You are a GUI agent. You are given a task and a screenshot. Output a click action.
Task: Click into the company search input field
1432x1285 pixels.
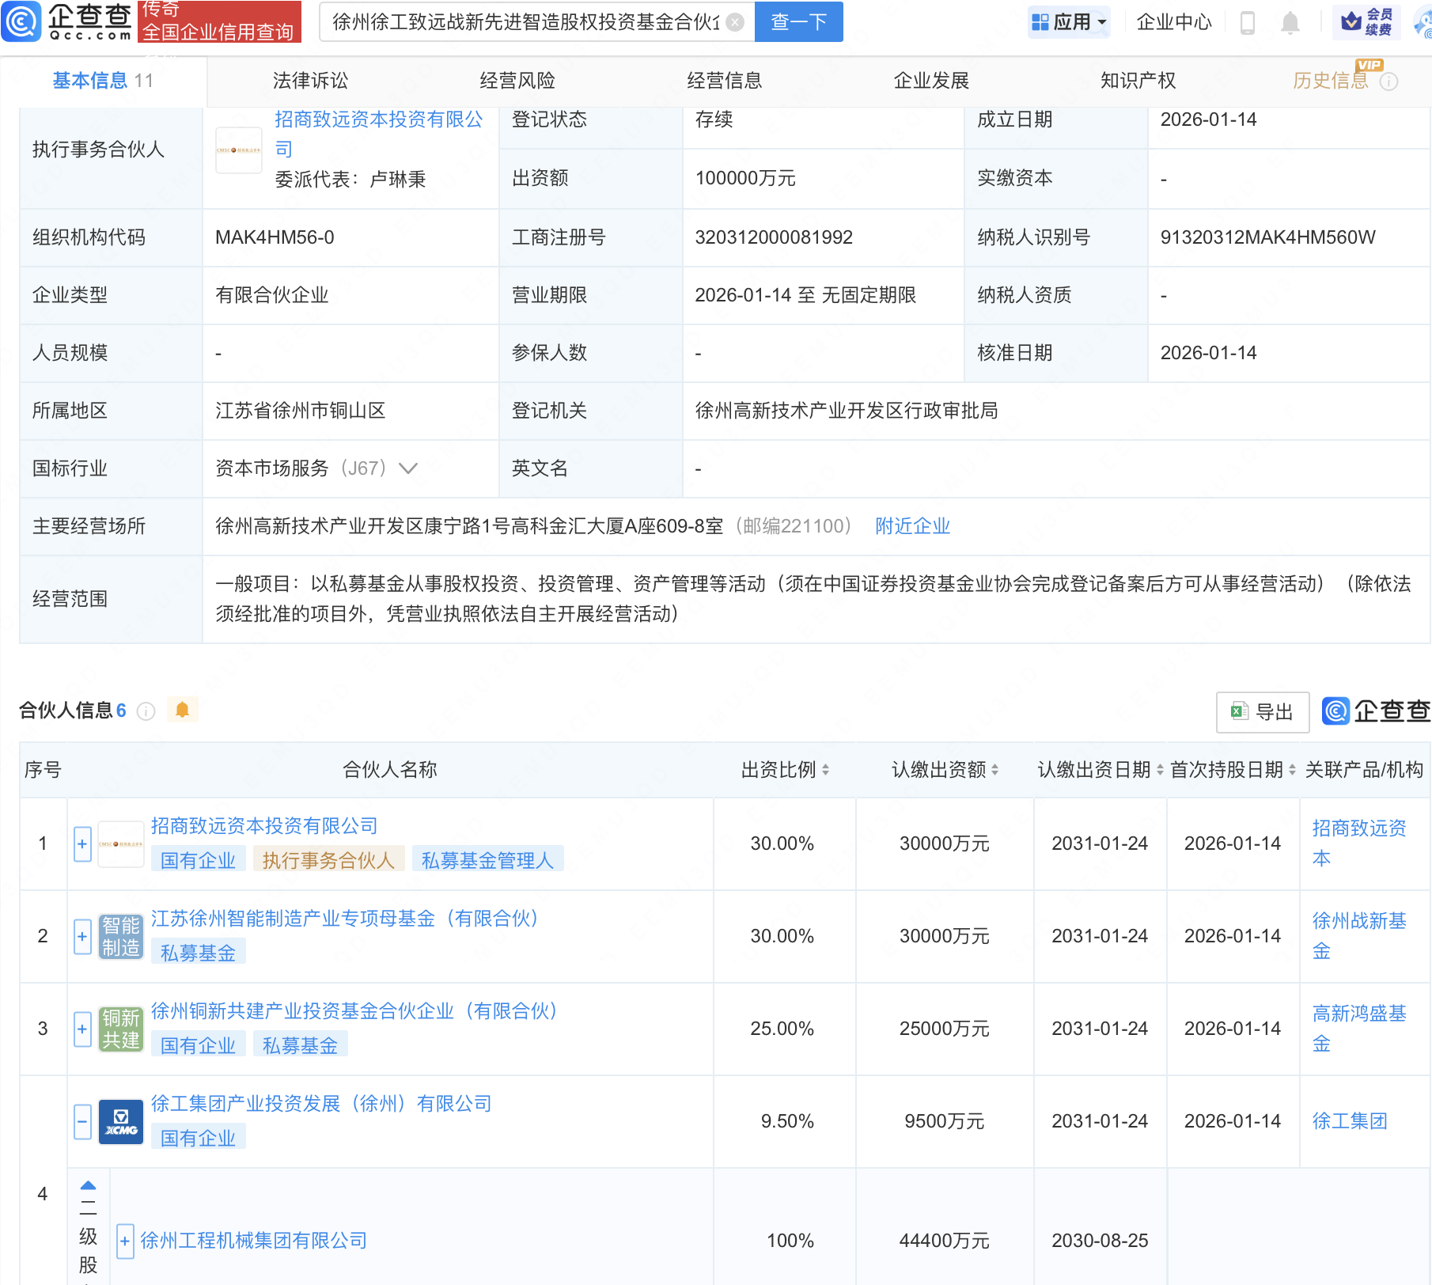click(x=524, y=22)
